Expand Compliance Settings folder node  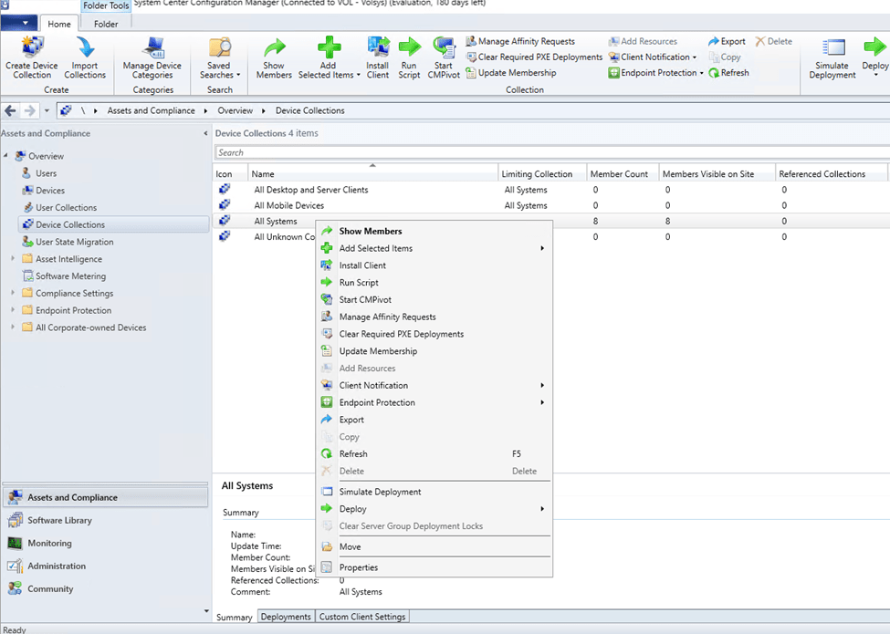[14, 294]
